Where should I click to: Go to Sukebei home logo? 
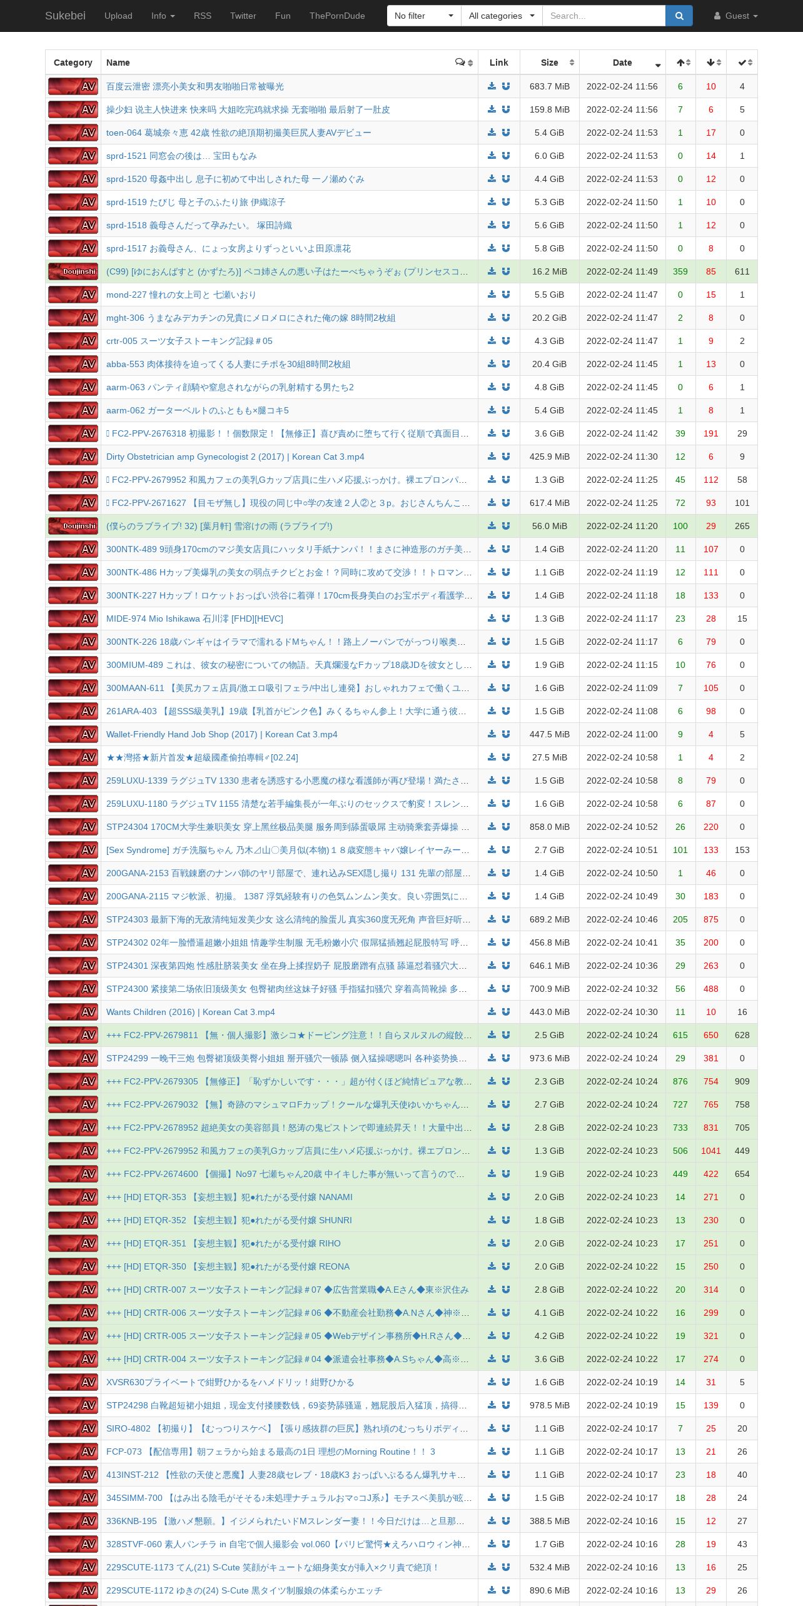65,16
